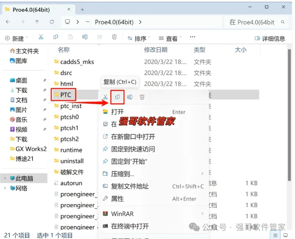Click the Paste icon in the toolbar
This screenshot has height=239, width=295.
70,37
